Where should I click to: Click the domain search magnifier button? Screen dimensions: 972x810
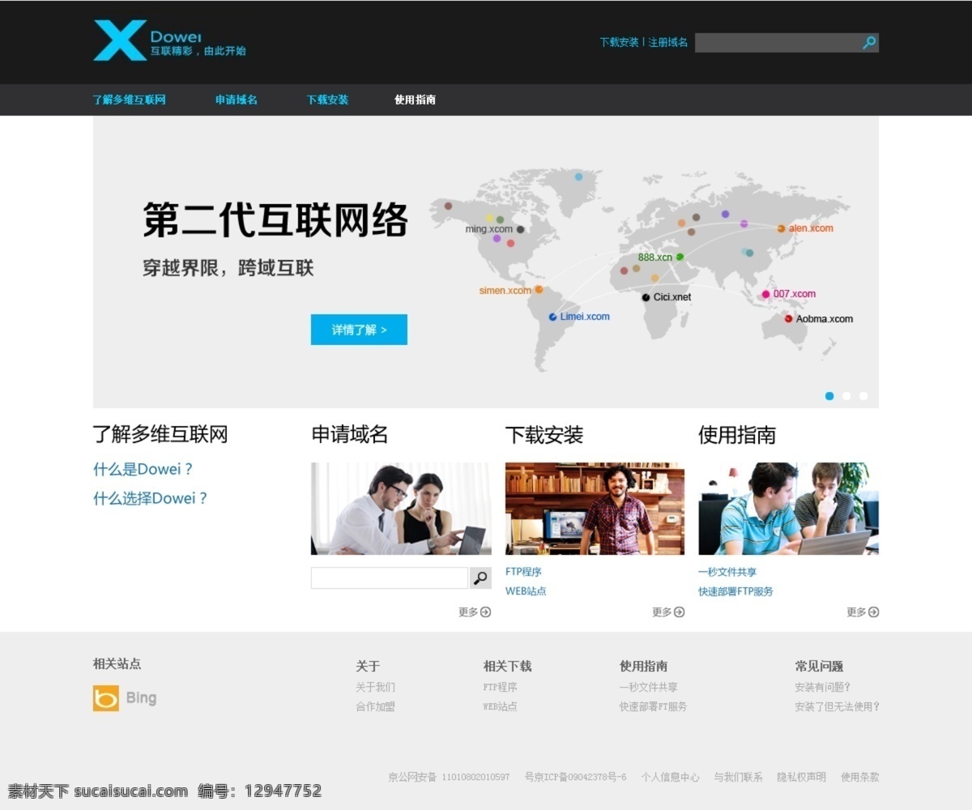(x=481, y=578)
